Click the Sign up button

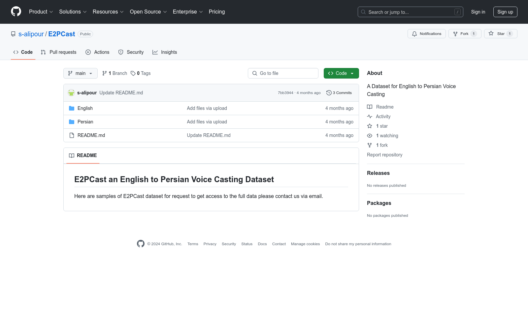(505, 12)
